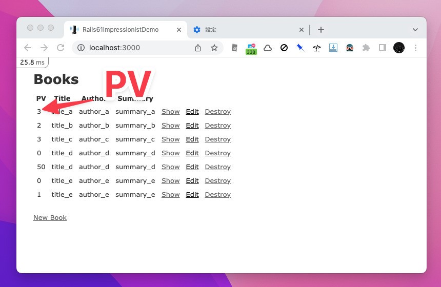The image size is (441, 287).
Task: Select the Books page heading
Action: [x=56, y=79]
